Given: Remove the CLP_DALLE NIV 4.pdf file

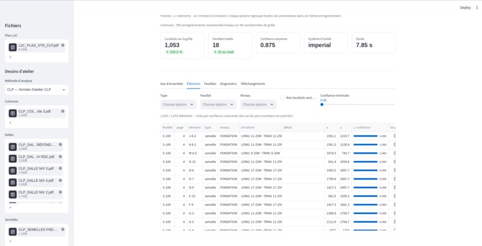Looking at the screenshot, I should (60, 181).
